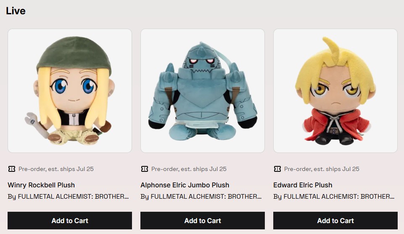
Task: Open the Winry Rockbell Plush title link
Action: pos(41,185)
